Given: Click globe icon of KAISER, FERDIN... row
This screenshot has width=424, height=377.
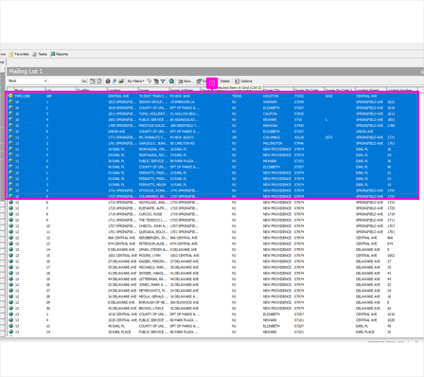Looking at the screenshot, I should click(10, 261).
